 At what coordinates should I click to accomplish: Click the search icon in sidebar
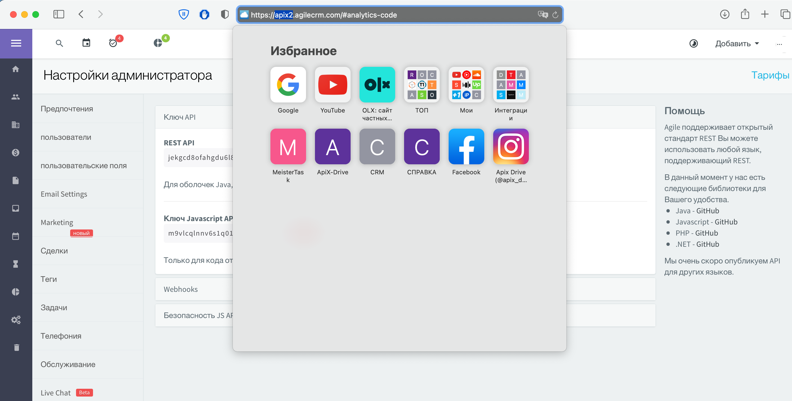(x=60, y=43)
